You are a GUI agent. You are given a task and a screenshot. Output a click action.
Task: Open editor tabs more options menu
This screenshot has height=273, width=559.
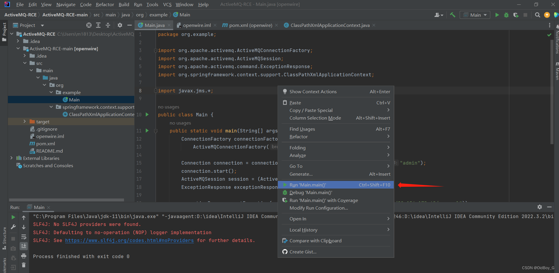point(550,25)
